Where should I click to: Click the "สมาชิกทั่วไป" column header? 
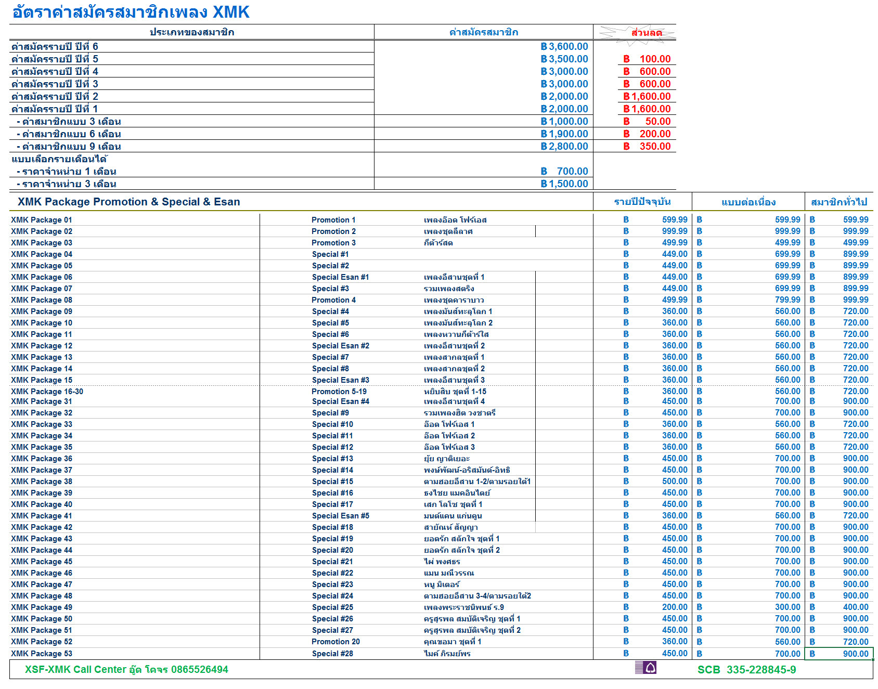coord(839,202)
